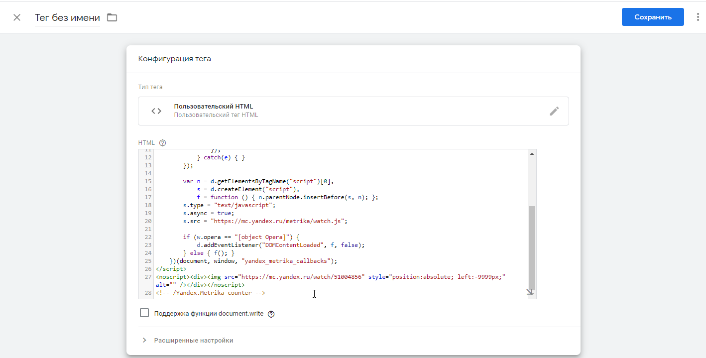Click the '[object Opera]' string on line 22

261,237
